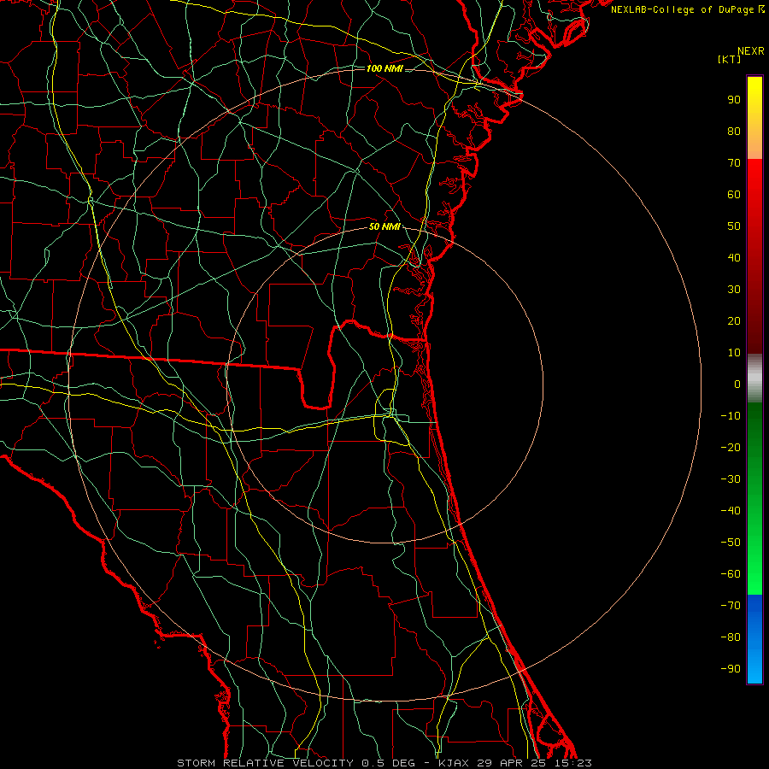Click the NEXR label above the color bar
This screenshot has width=769, height=769.
751,51
